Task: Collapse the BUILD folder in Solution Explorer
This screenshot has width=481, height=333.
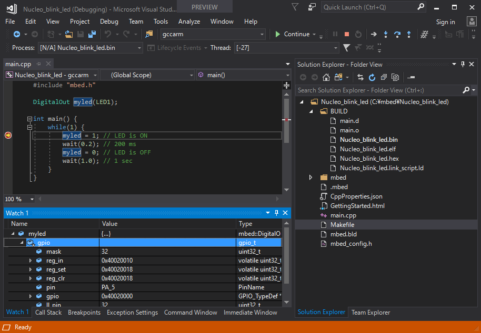Action: 311,111
